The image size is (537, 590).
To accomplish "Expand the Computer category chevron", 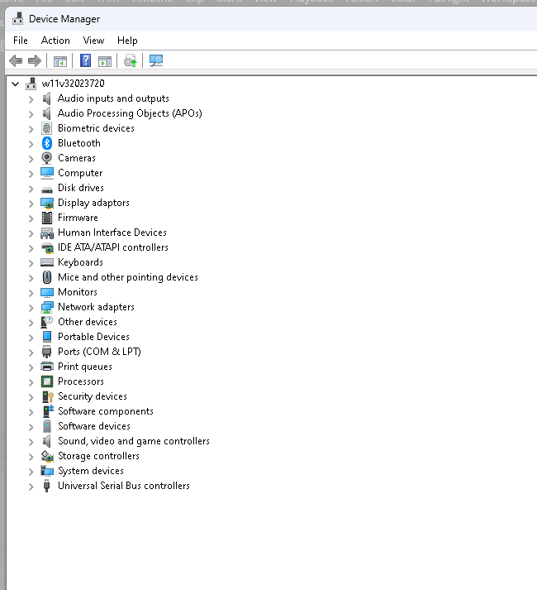I will point(31,174).
